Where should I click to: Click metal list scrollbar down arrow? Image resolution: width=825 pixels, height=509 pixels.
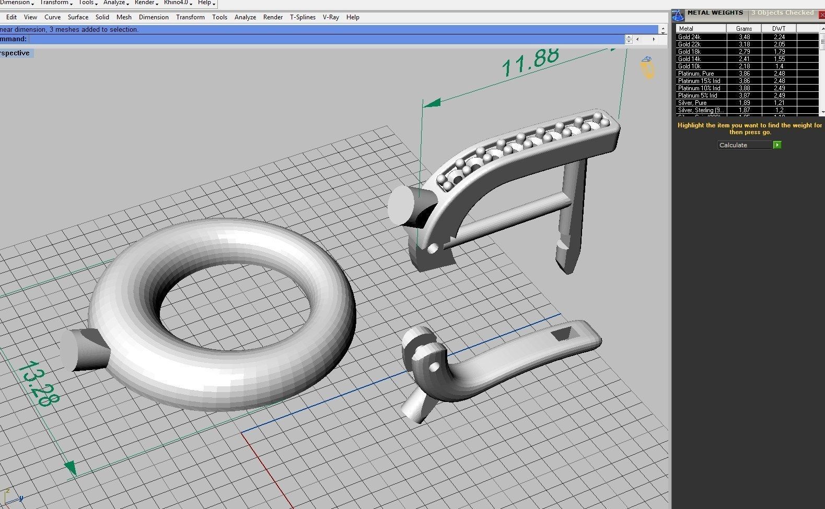click(822, 112)
